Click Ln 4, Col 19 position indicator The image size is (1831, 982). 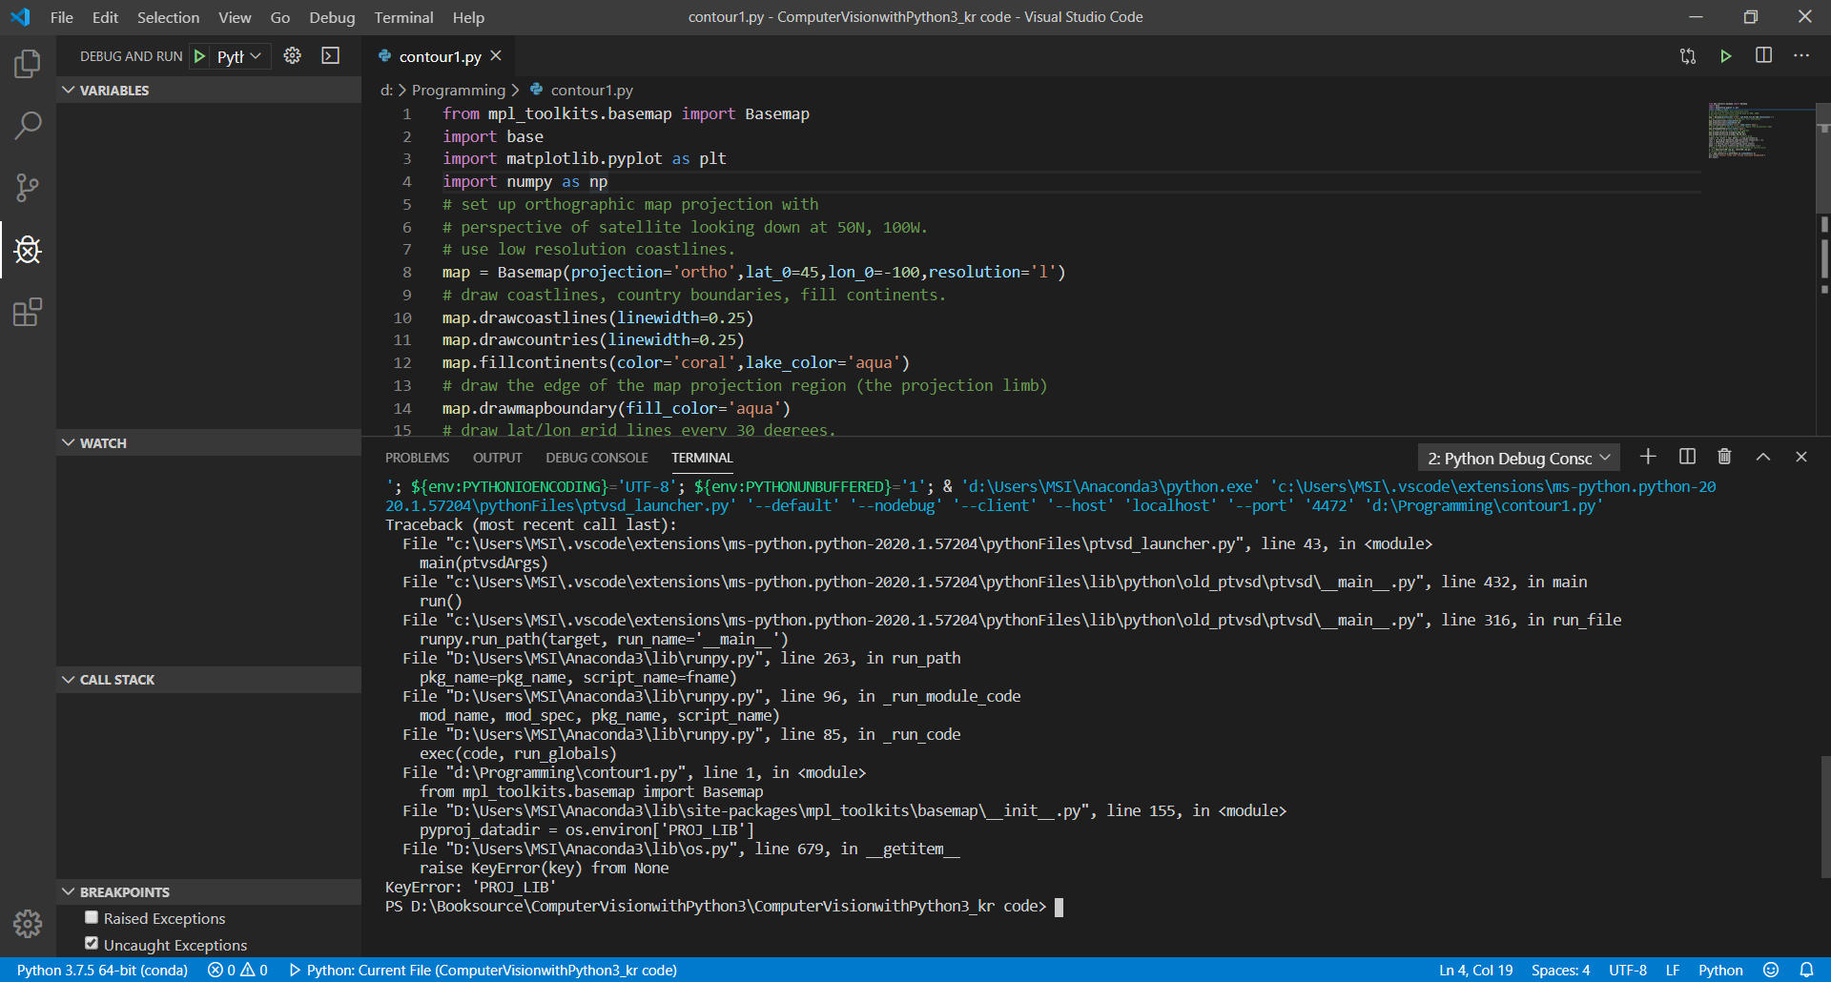pos(1475,970)
